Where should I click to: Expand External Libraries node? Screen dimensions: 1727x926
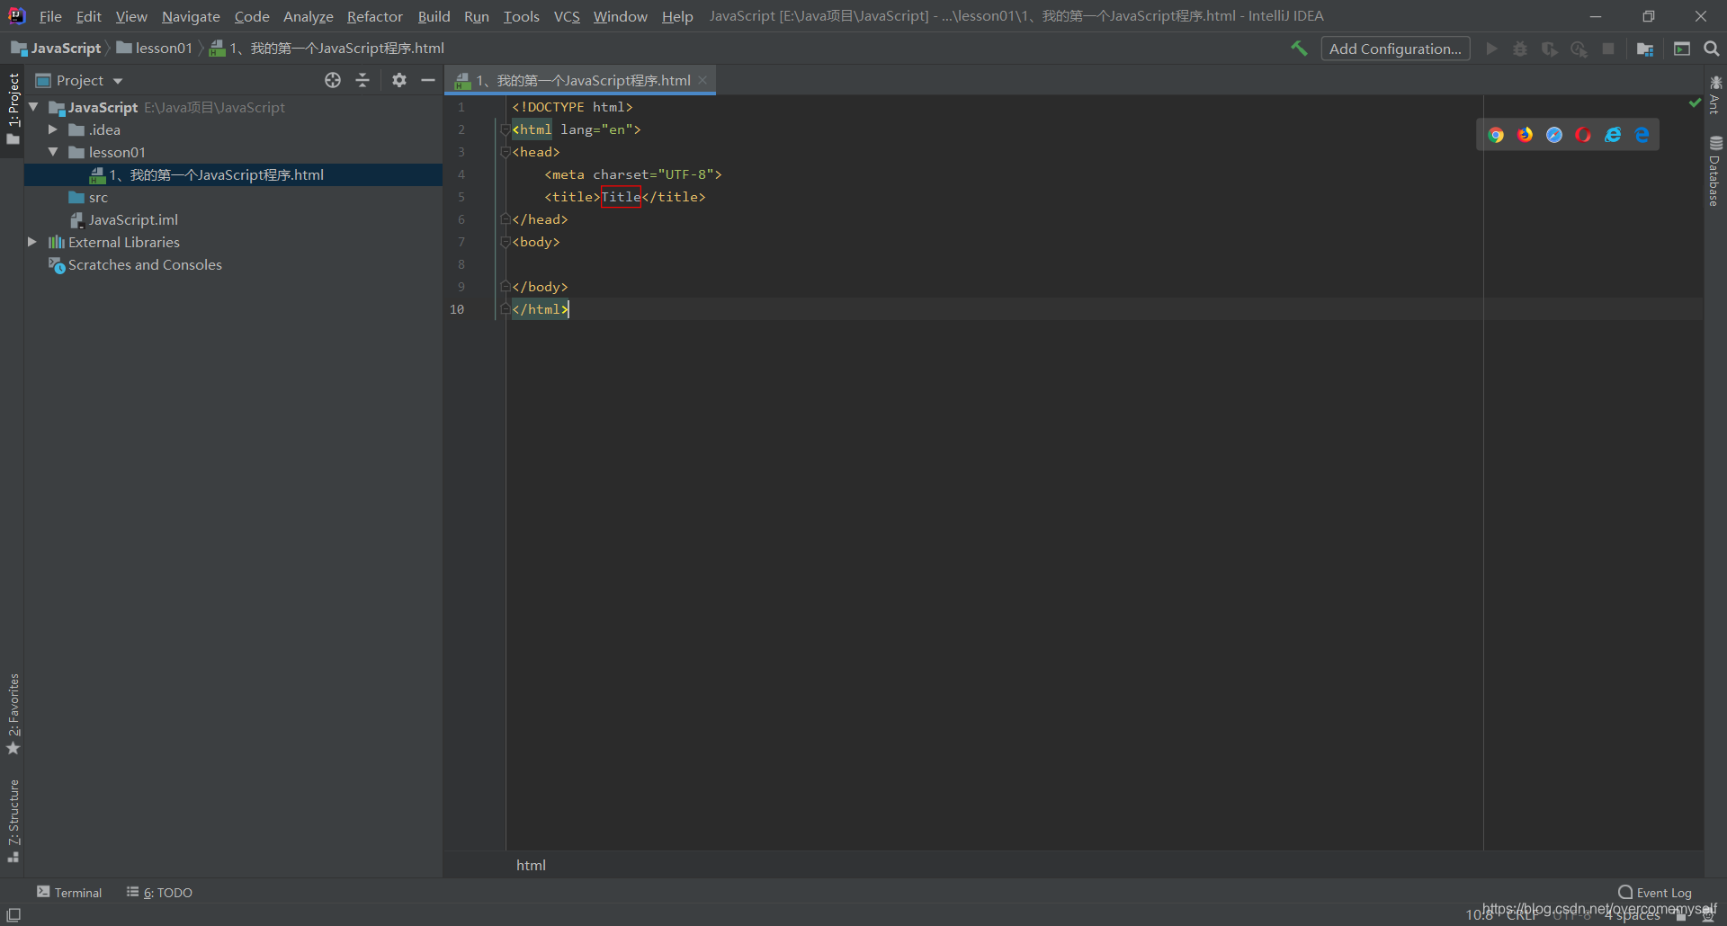click(x=33, y=242)
